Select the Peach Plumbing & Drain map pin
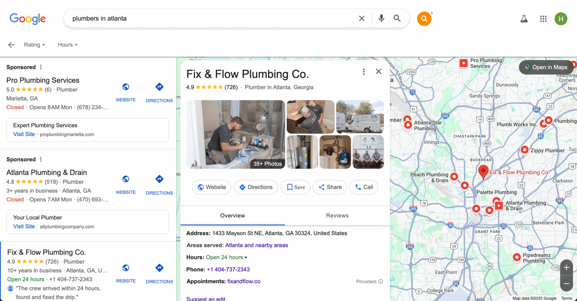This screenshot has width=577, height=301. (x=454, y=176)
